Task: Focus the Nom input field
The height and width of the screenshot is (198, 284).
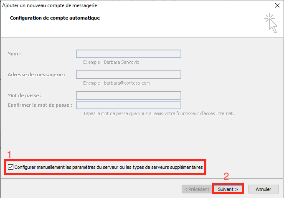Action: tap(128, 54)
